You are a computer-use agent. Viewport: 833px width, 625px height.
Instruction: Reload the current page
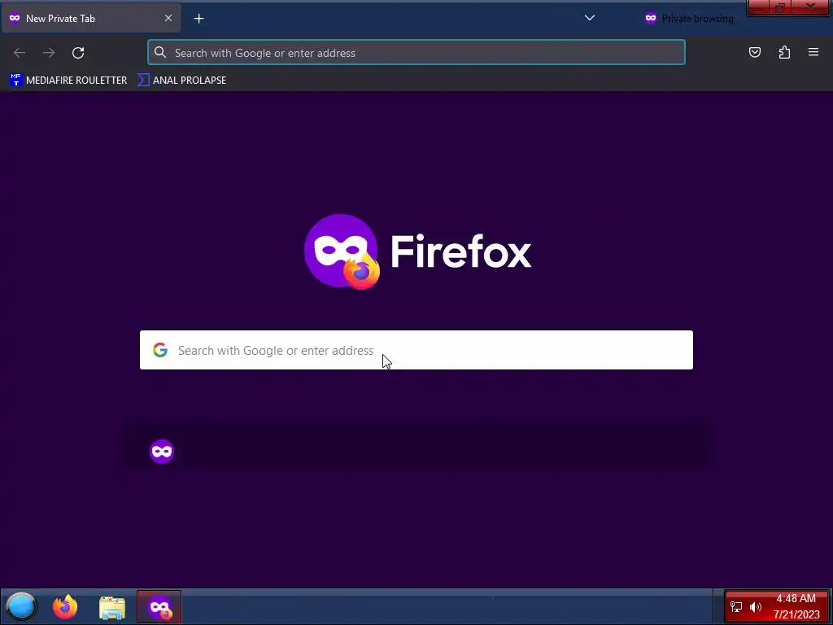pos(78,53)
